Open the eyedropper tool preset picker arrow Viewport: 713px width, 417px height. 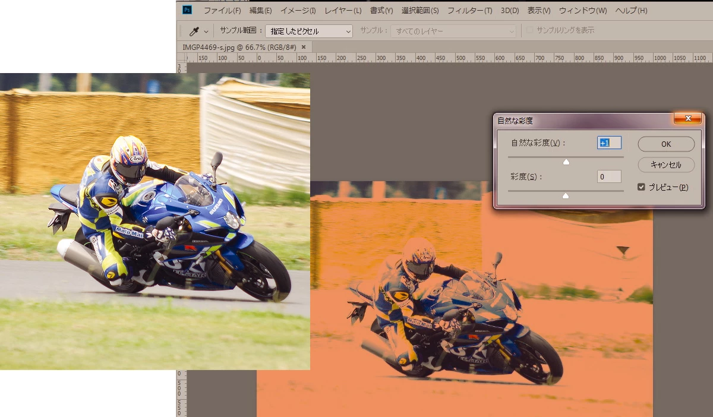[x=206, y=31]
